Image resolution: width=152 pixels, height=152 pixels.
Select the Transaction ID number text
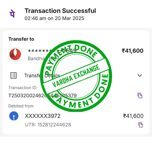click(x=43, y=96)
